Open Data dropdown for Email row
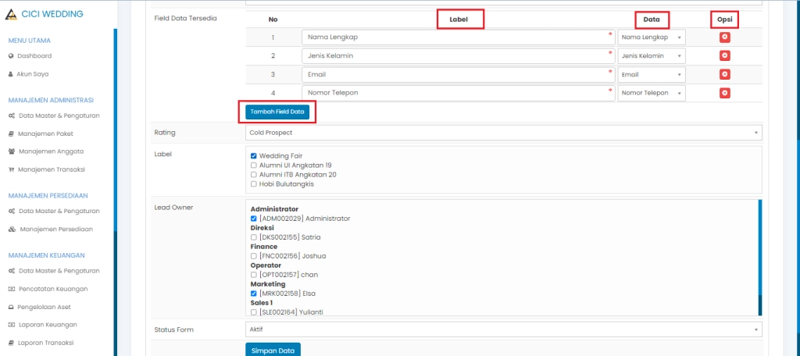Screen dimensions: 800x356 point(651,74)
